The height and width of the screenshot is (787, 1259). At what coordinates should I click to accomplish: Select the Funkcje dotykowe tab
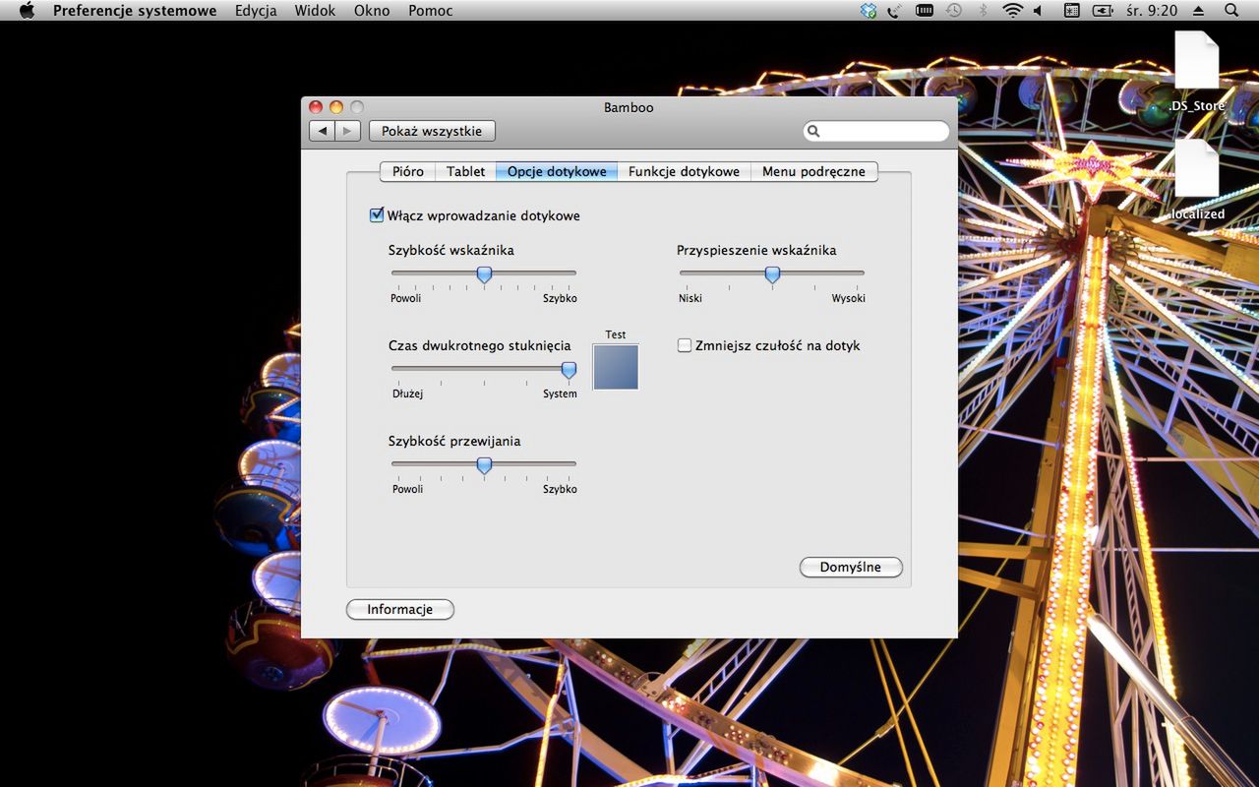pyautogui.click(x=684, y=171)
